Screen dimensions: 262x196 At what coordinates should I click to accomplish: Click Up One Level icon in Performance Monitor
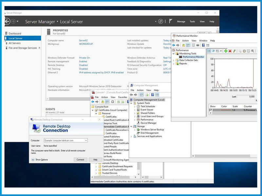(x=183, y=45)
